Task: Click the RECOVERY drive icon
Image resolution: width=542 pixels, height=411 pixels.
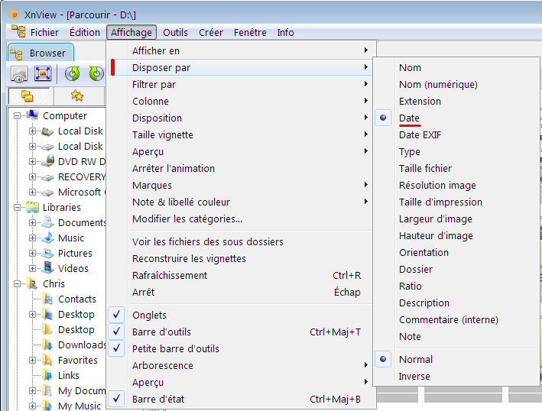Action: 47,177
